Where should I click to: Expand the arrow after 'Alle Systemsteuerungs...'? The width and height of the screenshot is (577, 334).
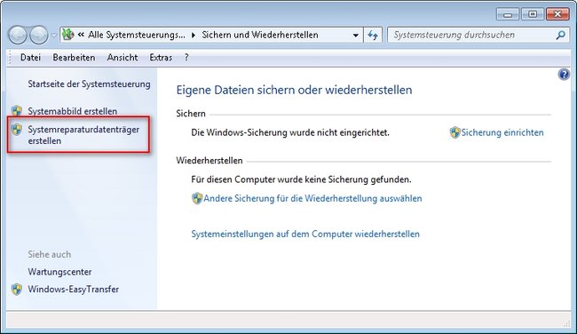pos(194,36)
